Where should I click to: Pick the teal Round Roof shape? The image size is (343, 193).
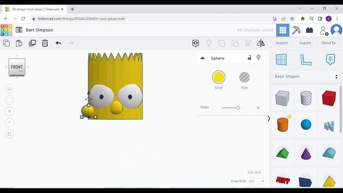coord(329,153)
